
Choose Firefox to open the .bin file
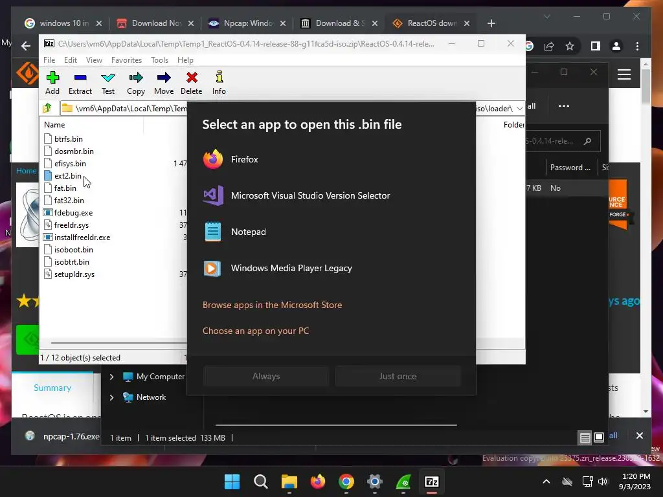331,159
